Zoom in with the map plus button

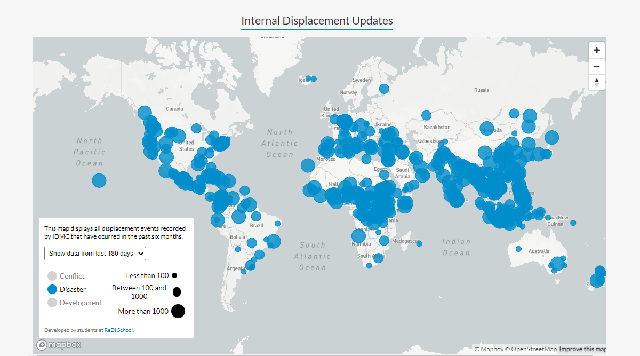[596, 50]
